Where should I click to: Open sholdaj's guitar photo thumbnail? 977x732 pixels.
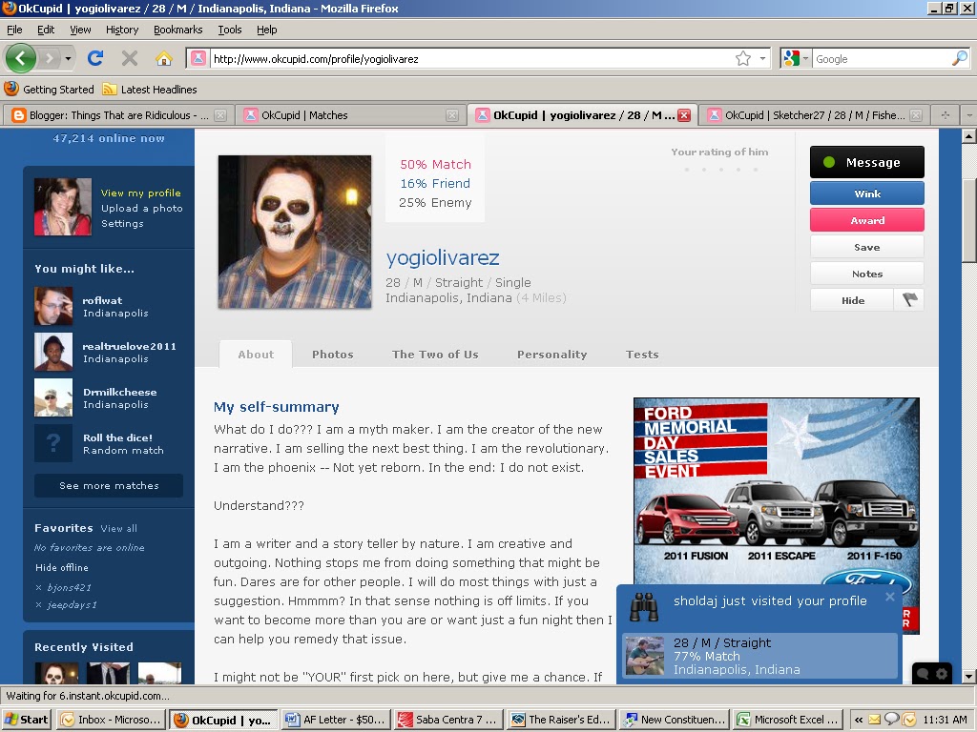(x=645, y=656)
